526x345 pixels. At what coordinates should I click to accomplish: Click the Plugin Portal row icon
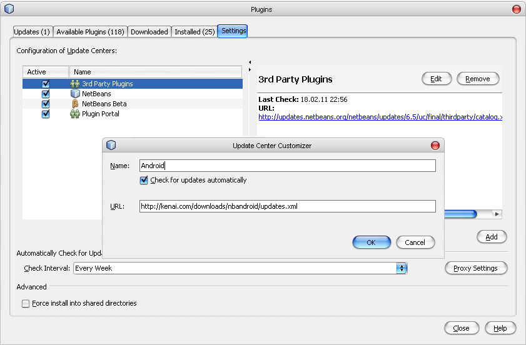[x=75, y=114]
